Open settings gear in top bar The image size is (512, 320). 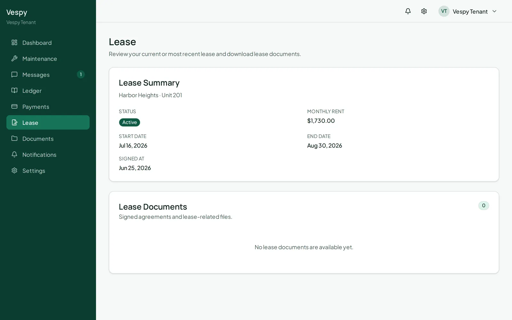(424, 11)
